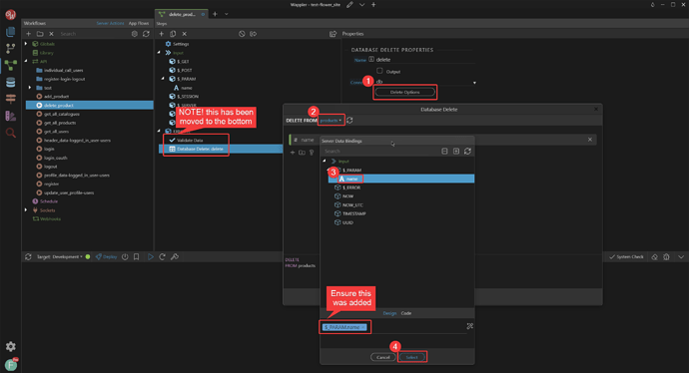The height and width of the screenshot is (373, 689).
Task: Open the tab list chevron dropdown
Action: (x=227, y=14)
